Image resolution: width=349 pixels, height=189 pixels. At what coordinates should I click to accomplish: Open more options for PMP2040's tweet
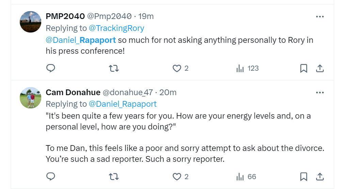point(320,17)
